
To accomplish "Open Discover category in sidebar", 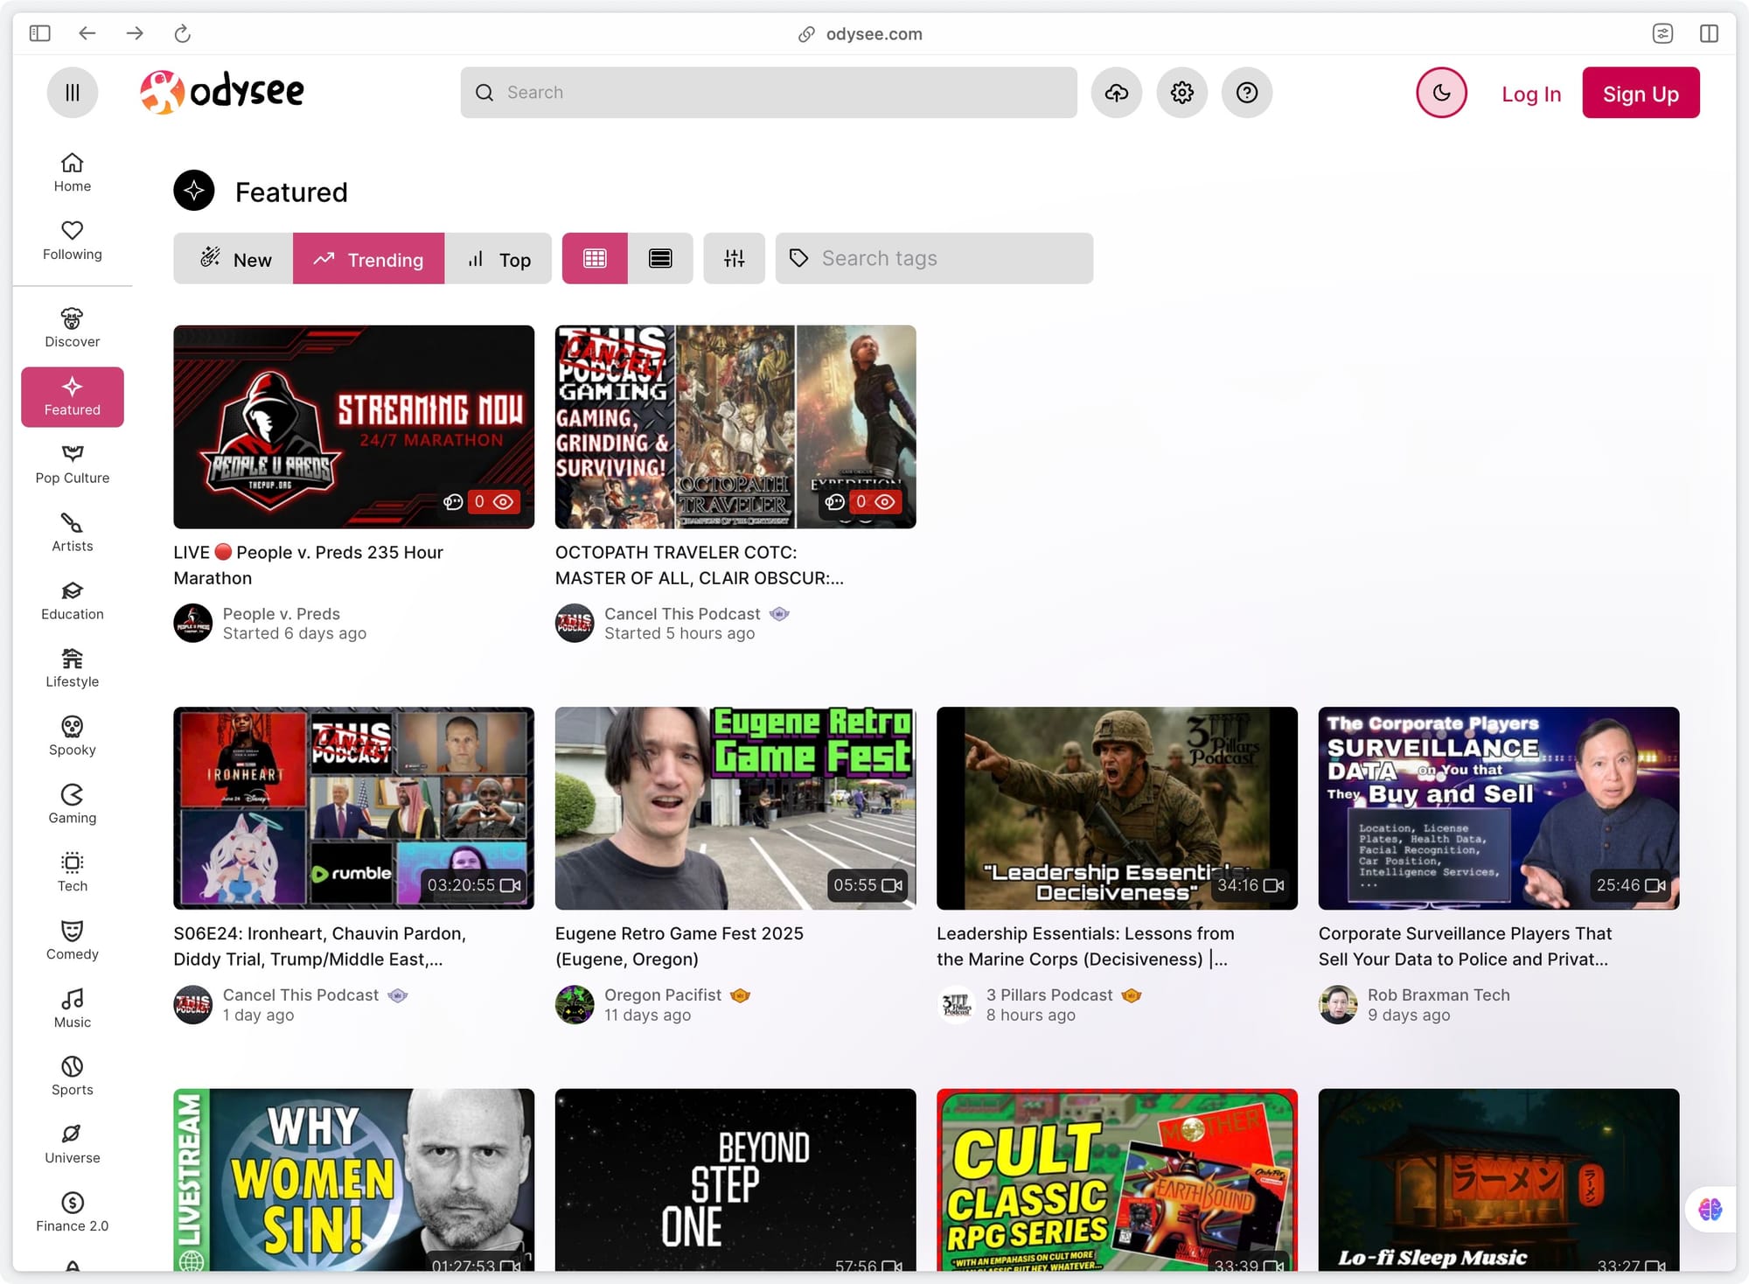I will 72,328.
